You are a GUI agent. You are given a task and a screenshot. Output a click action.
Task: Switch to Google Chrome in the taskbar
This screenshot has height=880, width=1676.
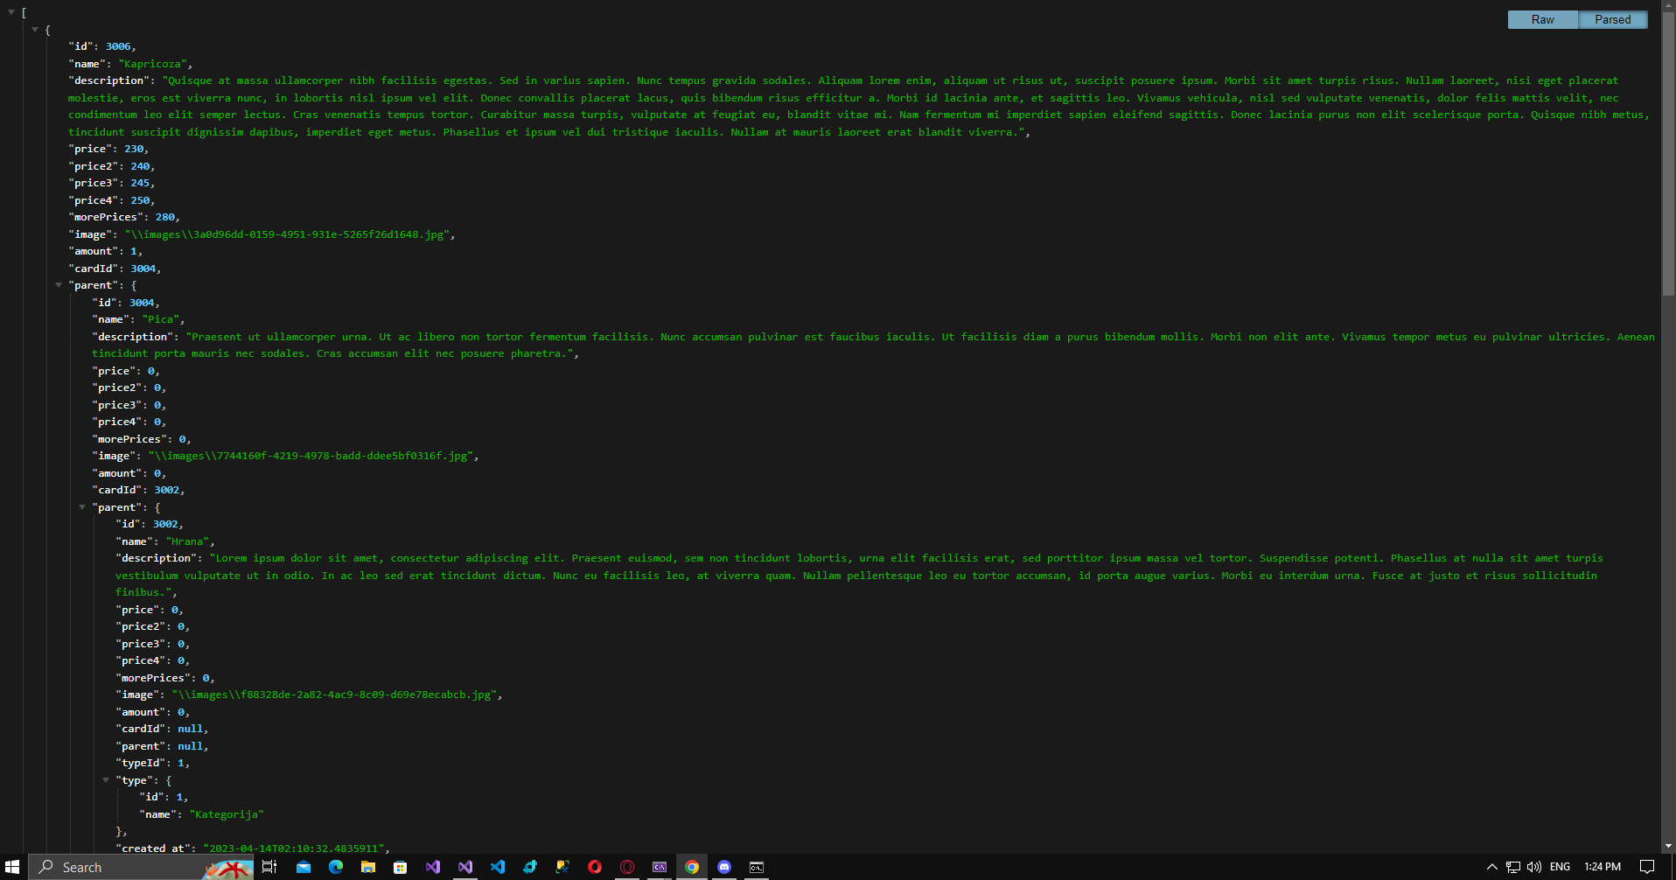(692, 867)
